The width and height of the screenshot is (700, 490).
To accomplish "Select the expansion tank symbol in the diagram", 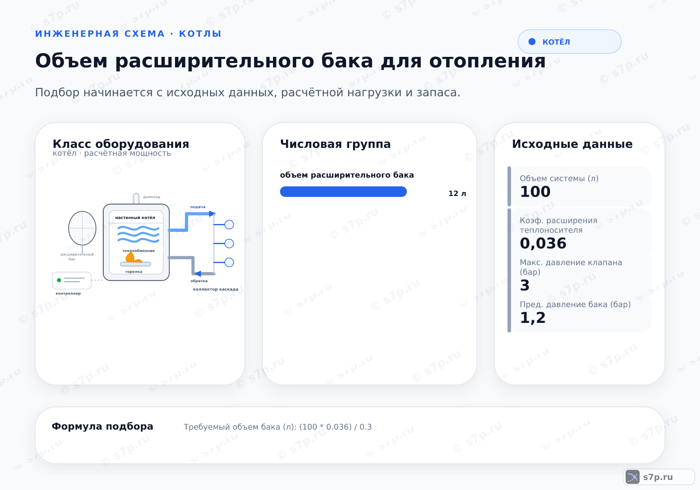I will click(x=82, y=228).
